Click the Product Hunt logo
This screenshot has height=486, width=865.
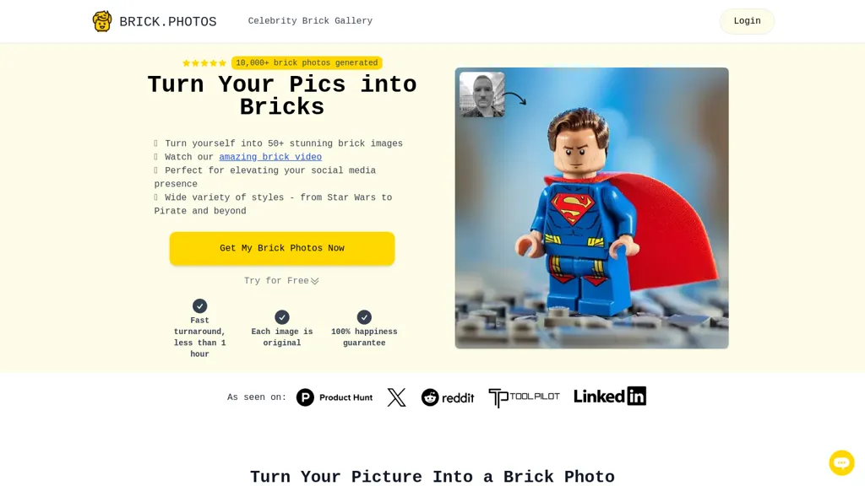pos(335,397)
